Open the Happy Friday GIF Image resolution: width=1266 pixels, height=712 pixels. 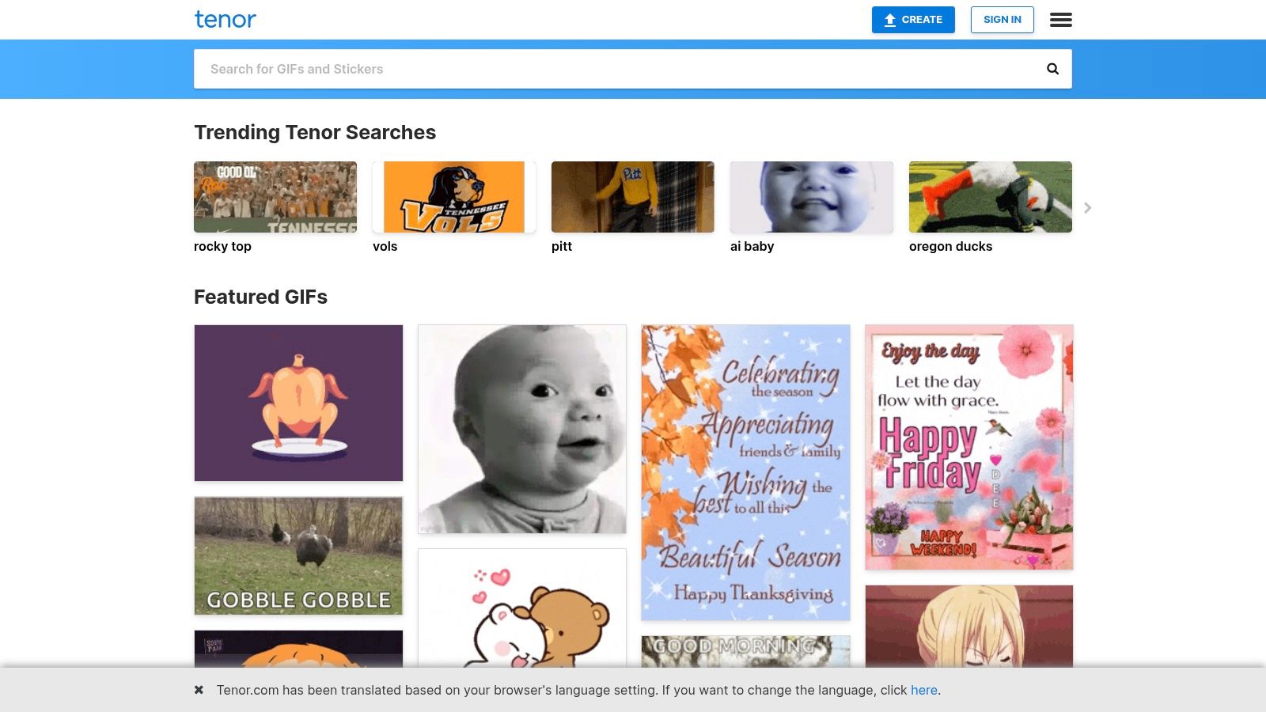pos(968,447)
